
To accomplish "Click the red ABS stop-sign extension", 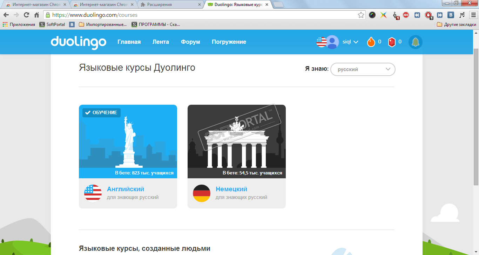I will coord(406,15).
